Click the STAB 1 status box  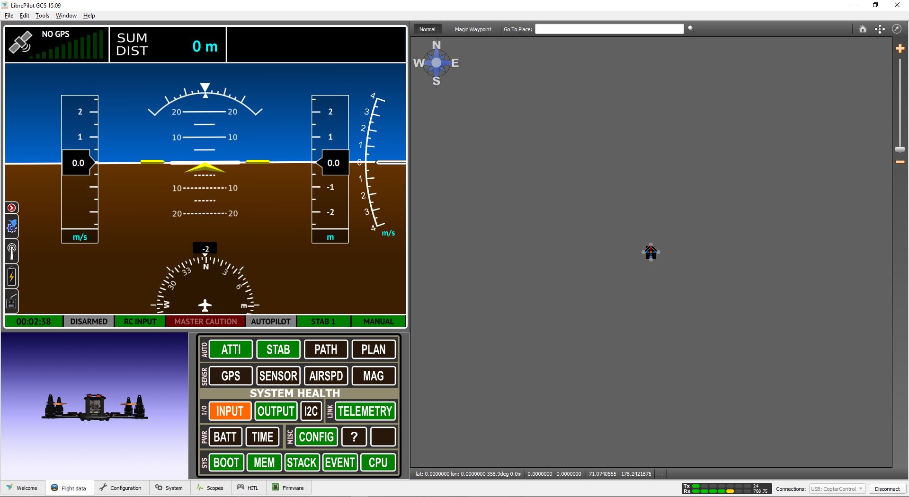[x=323, y=322]
